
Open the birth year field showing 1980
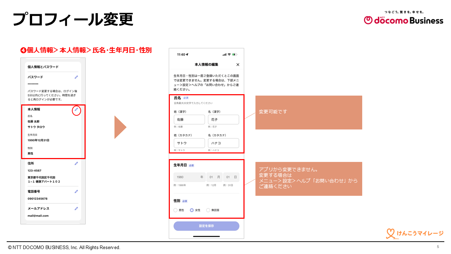(189, 177)
